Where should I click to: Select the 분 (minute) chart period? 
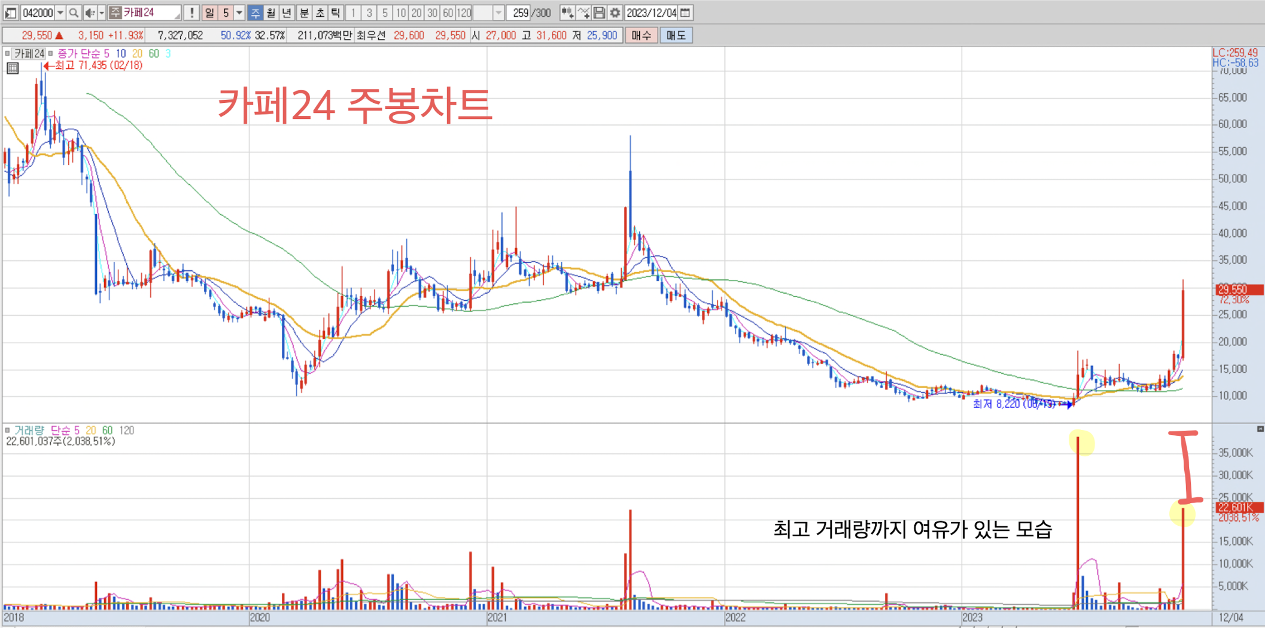coord(304,13)
